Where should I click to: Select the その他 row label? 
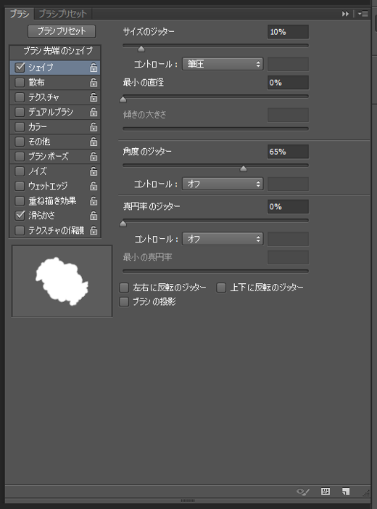click(x=39, y=142)
